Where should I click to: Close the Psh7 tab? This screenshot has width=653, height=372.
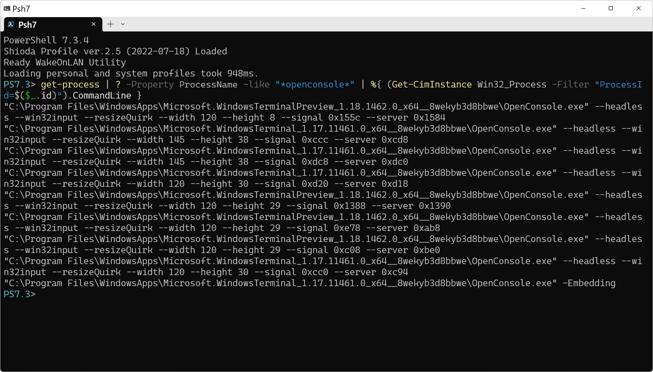94,24
